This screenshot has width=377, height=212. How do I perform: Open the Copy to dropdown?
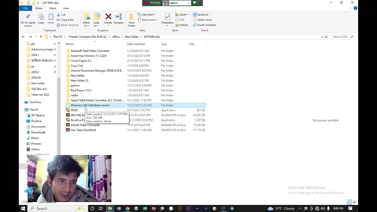coord(96,20)
